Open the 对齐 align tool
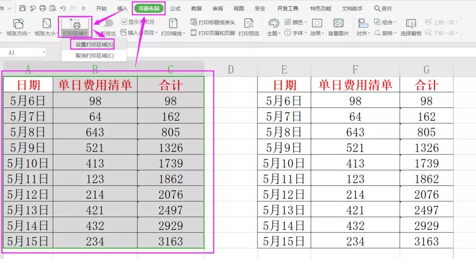476x259 pixels. tap(363, 27)
